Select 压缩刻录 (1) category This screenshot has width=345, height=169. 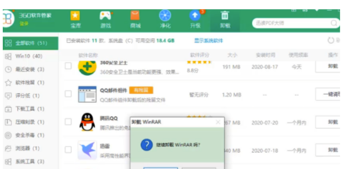point(30,122)
